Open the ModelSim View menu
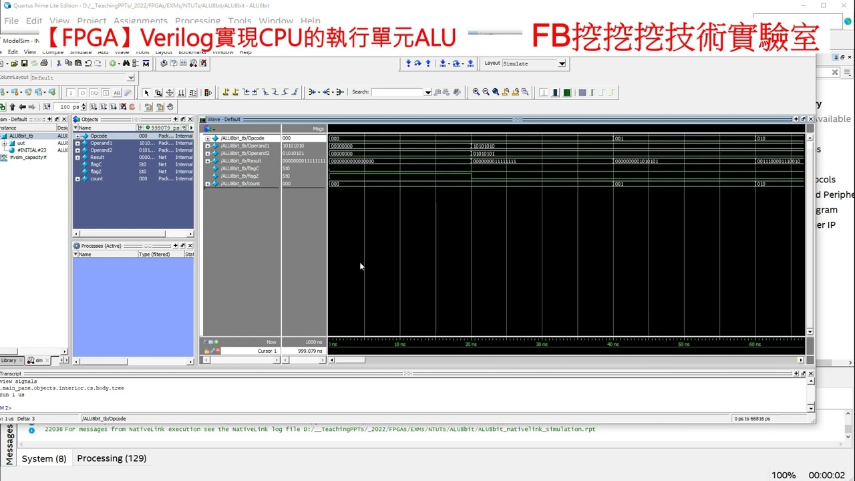 (30, 51)
